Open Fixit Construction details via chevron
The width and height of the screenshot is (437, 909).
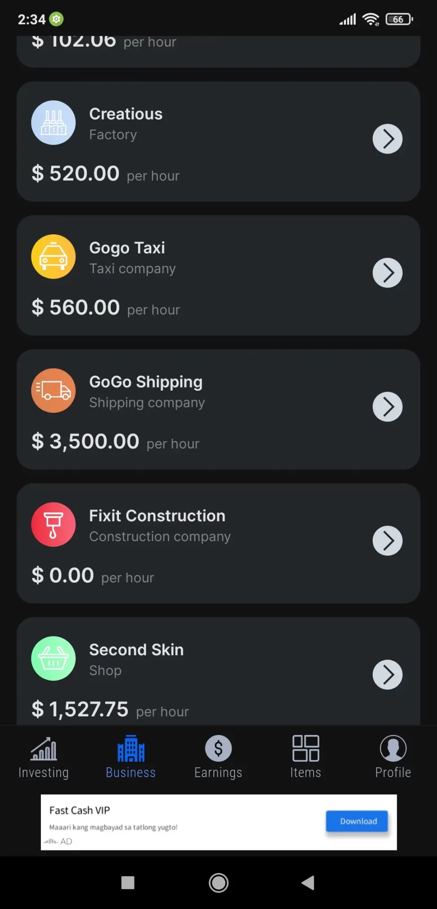pyautogui.click(x=387, y=541)
